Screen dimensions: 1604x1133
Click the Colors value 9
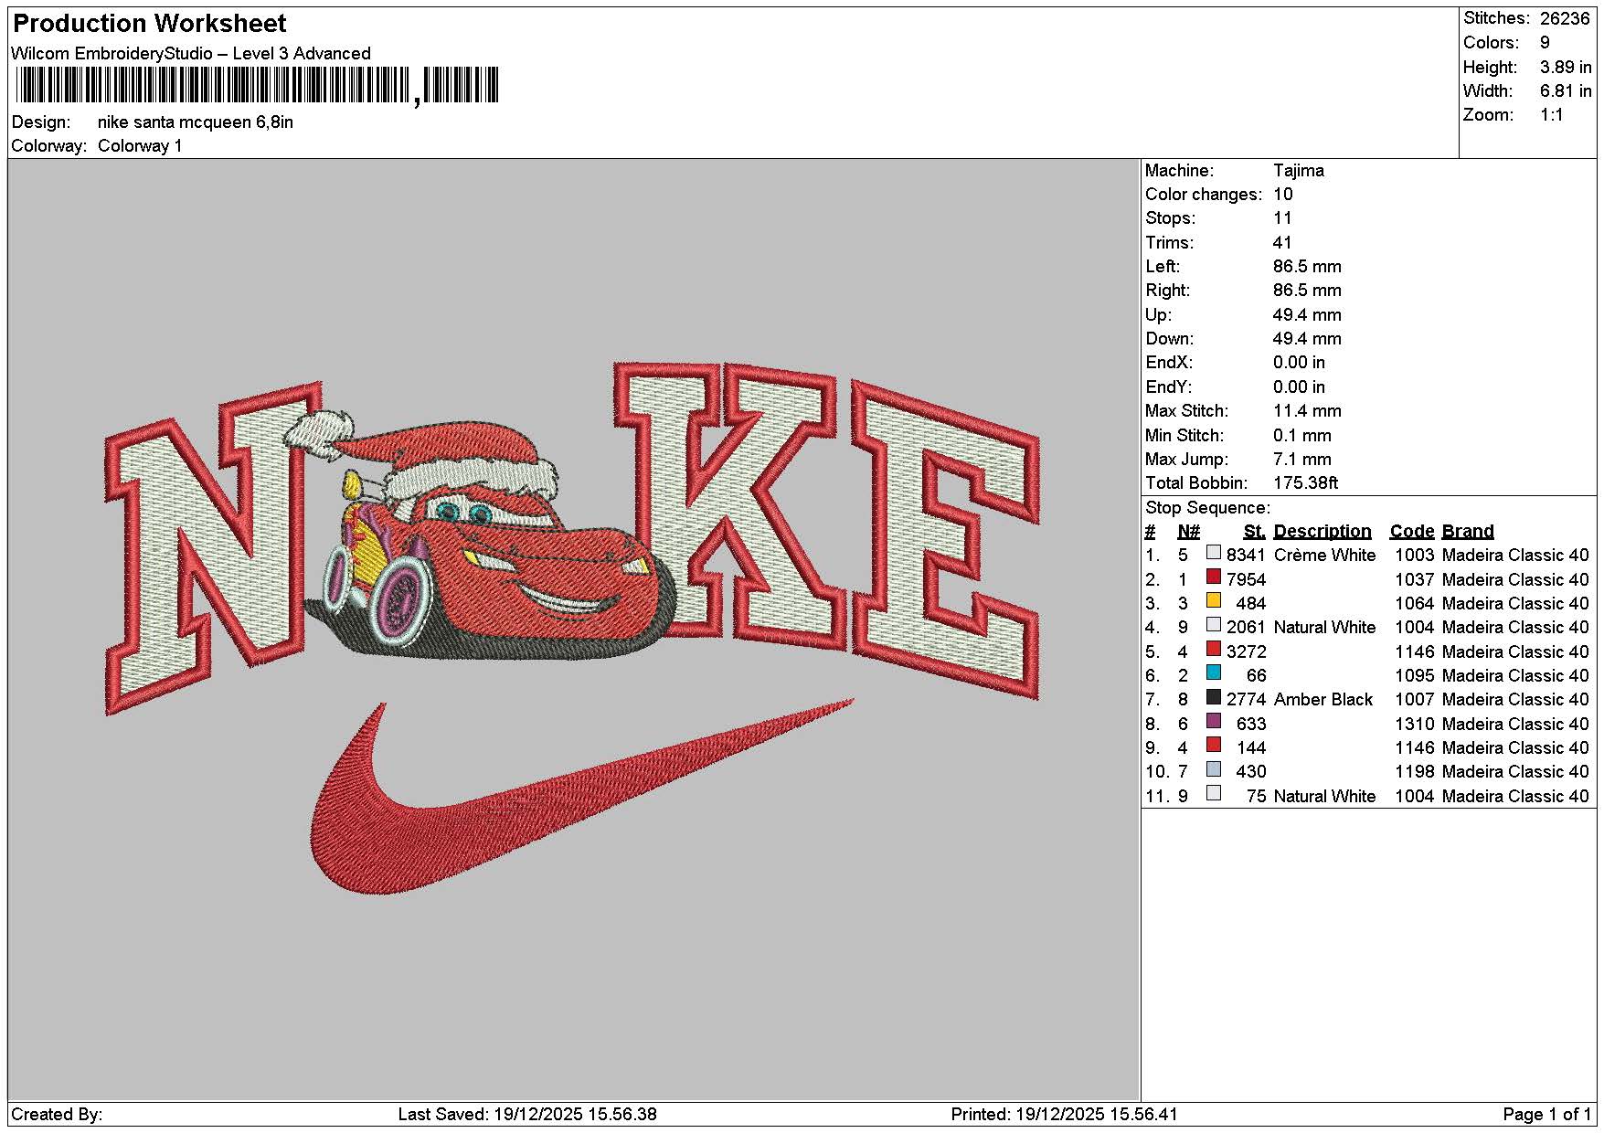[x=1545, y=43]
